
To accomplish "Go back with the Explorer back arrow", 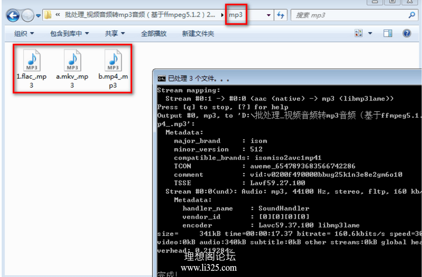I will (13, 15).
